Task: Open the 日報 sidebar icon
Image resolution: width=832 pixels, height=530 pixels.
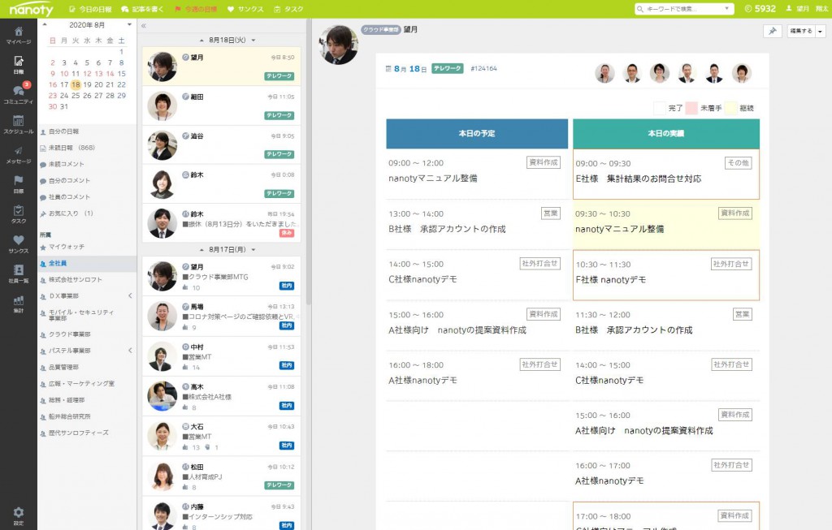Action: [x=19, y=65]
